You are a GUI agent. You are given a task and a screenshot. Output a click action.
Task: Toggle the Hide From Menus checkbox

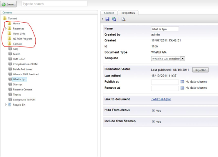click(x=153, y=110)
